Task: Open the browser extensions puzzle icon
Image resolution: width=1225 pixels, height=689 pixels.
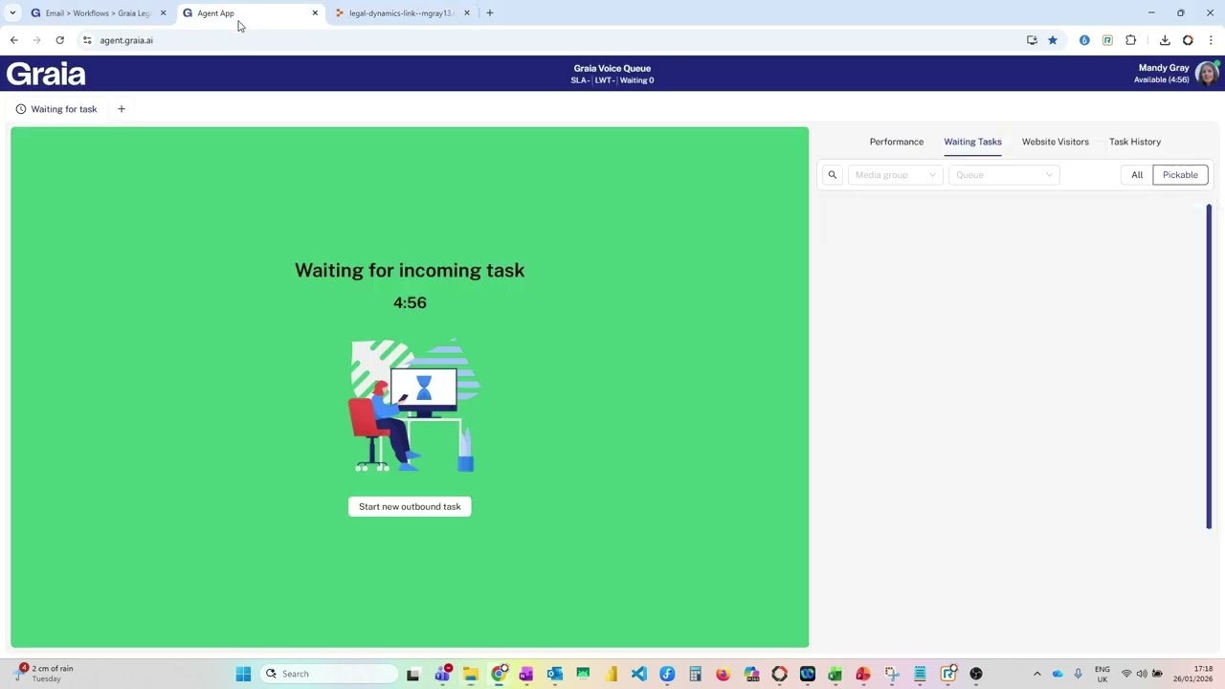Action: click(x=1131, y=40)
